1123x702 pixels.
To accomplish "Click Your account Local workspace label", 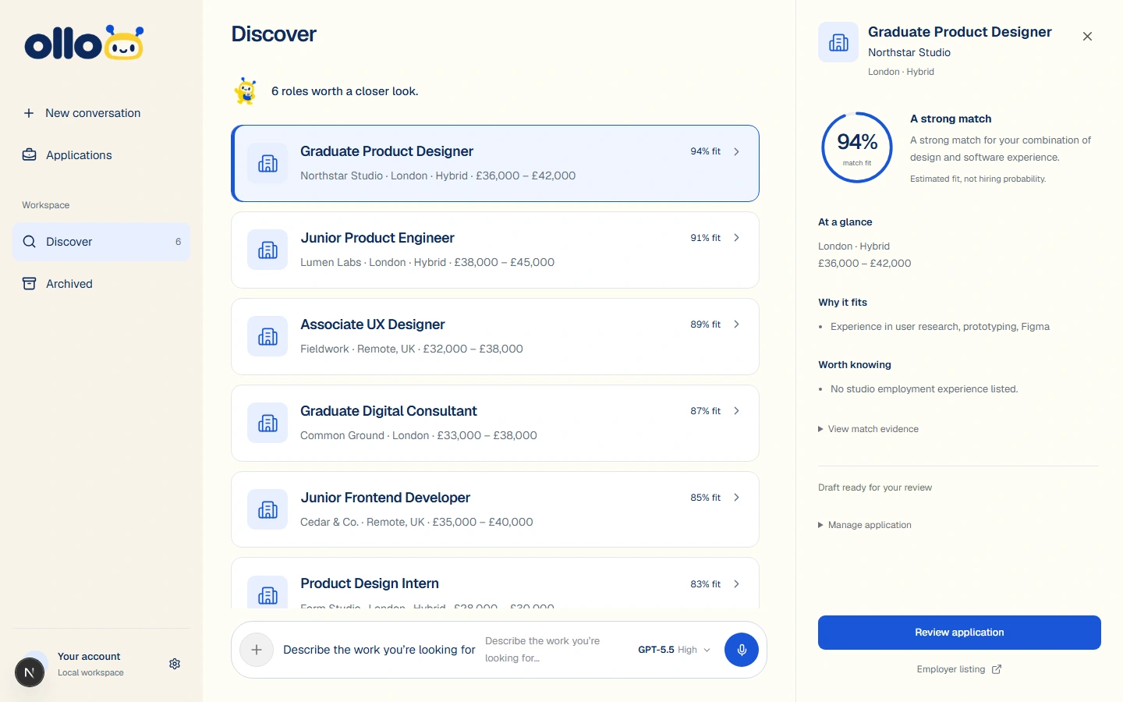I will (x=90, y=665).
